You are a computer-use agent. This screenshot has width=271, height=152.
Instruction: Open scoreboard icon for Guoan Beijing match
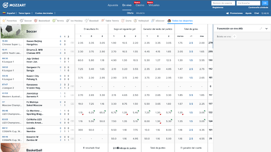pos(72,43)
